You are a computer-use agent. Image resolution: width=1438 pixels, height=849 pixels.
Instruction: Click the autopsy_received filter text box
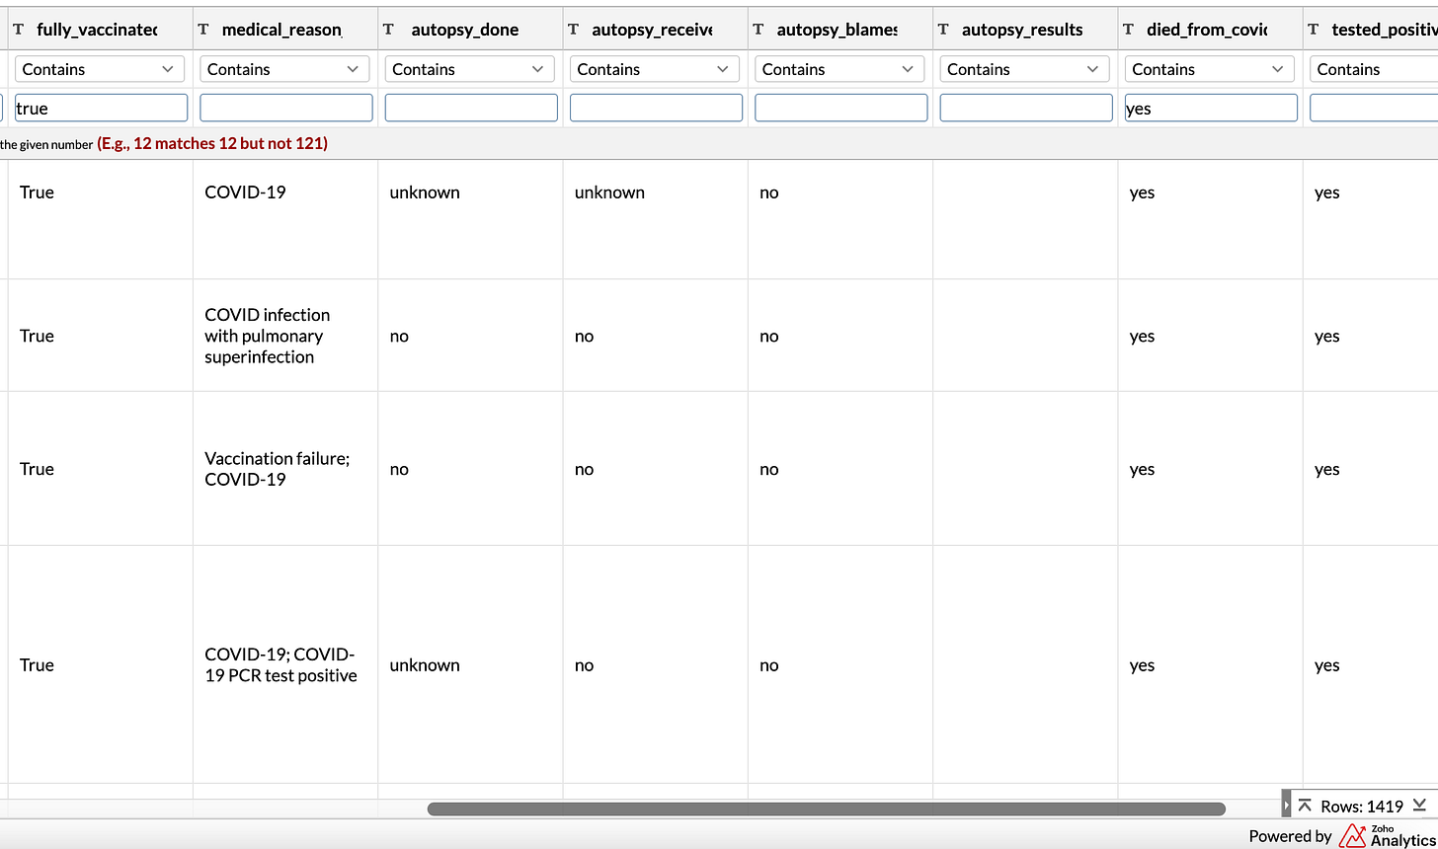pyautogui.click(x=656, y=109)
